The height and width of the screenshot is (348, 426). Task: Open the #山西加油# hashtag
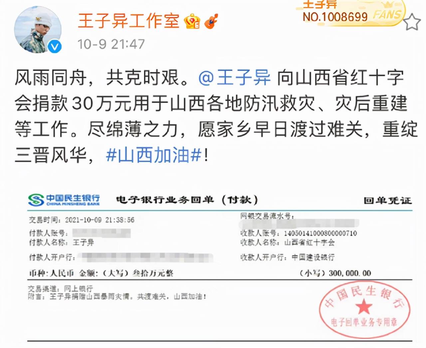click(x=154, y=155)
